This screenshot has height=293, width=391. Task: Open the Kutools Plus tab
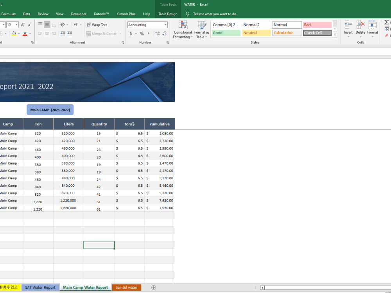[126, 14]
